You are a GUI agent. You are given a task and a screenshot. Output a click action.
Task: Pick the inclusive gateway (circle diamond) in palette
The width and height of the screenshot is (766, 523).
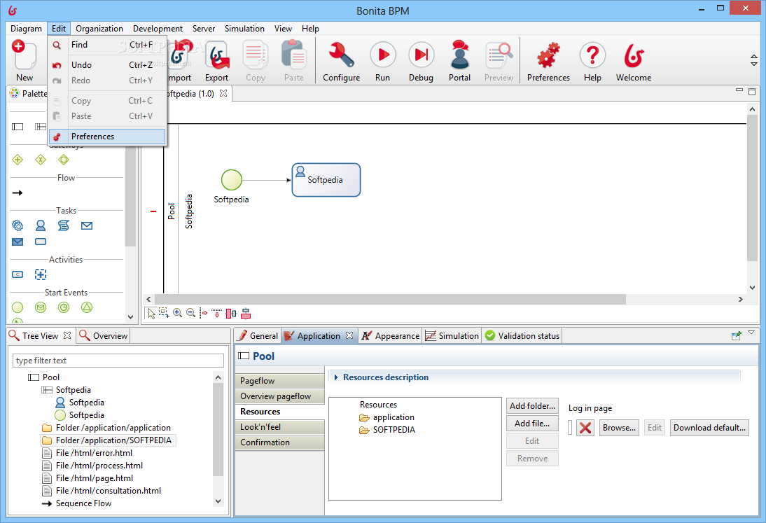(64, 160)
